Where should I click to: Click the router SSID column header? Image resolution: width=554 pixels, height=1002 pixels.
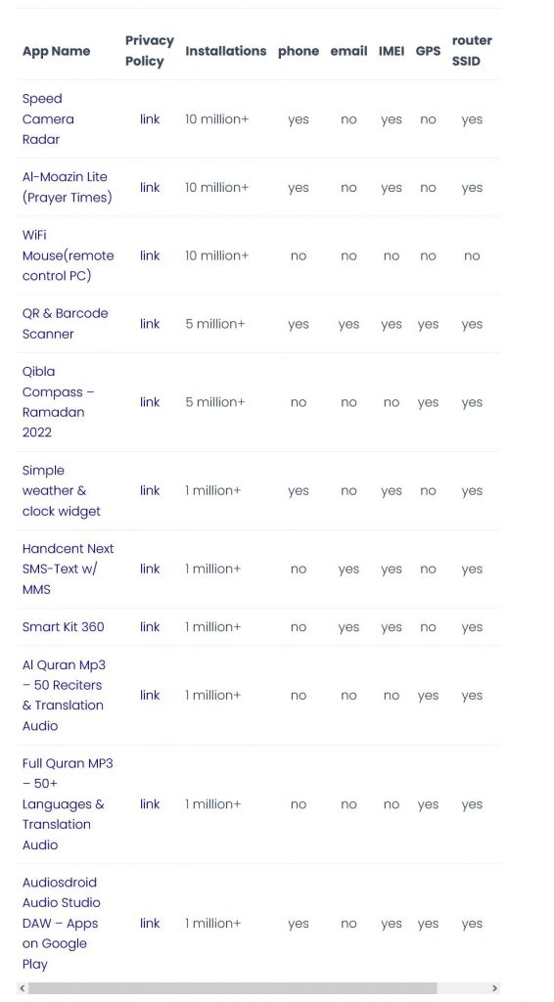pyautogui.click(x=472, y=51)
